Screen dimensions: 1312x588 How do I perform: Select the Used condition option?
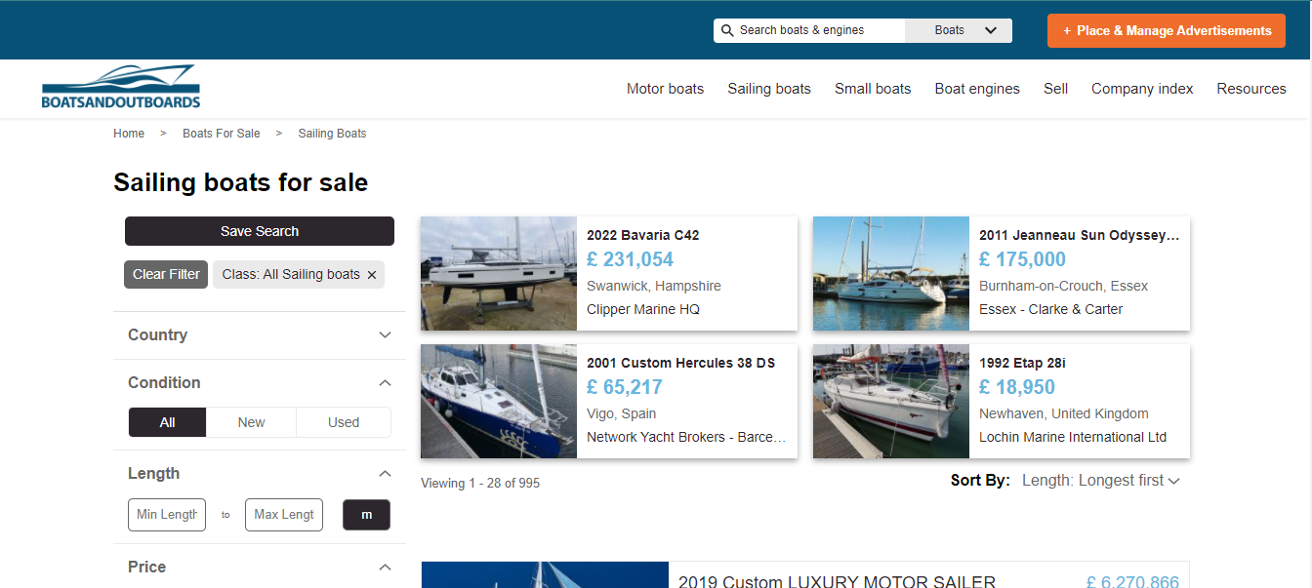coord(344,422)
